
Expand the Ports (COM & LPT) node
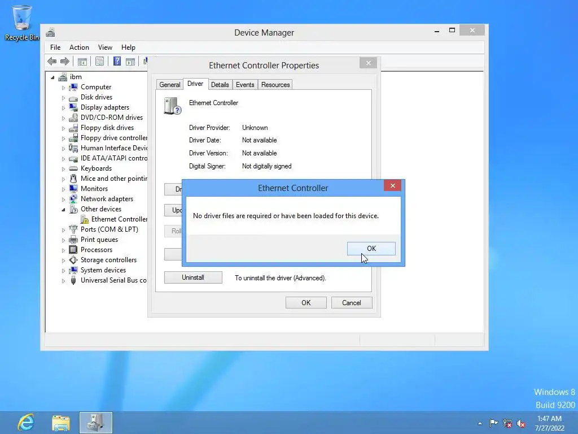[63, 230]
